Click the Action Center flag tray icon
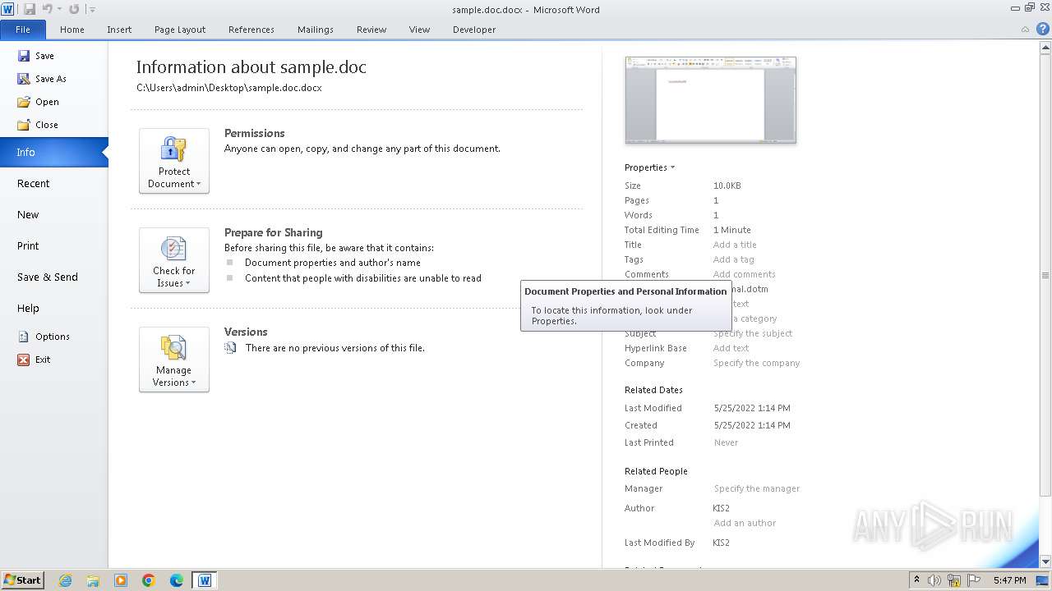 pyautogui.click(x=974, y=580)
